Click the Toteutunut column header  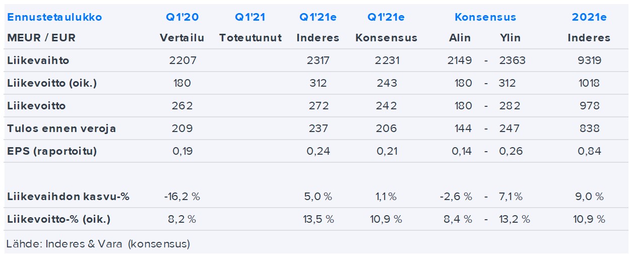(x=250, y=38)
